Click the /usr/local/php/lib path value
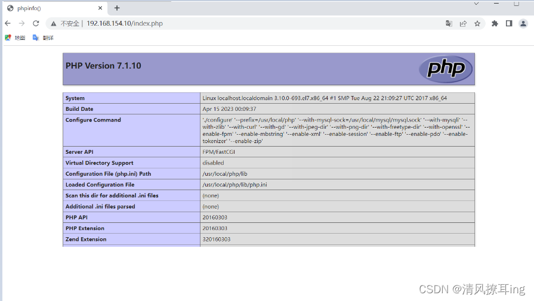 [x=225, y=173]
